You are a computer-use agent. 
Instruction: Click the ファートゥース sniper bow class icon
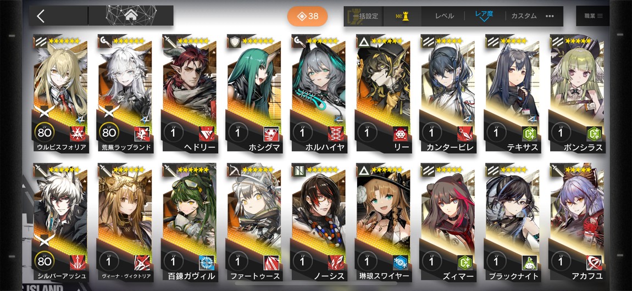tap(234, 170)
